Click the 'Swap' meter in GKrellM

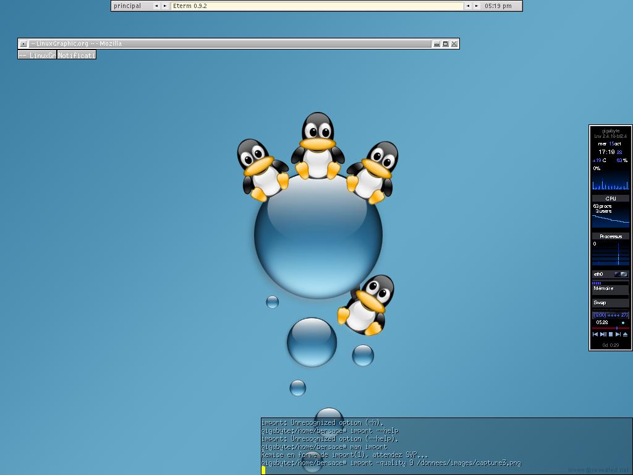[x=610, y=302]
